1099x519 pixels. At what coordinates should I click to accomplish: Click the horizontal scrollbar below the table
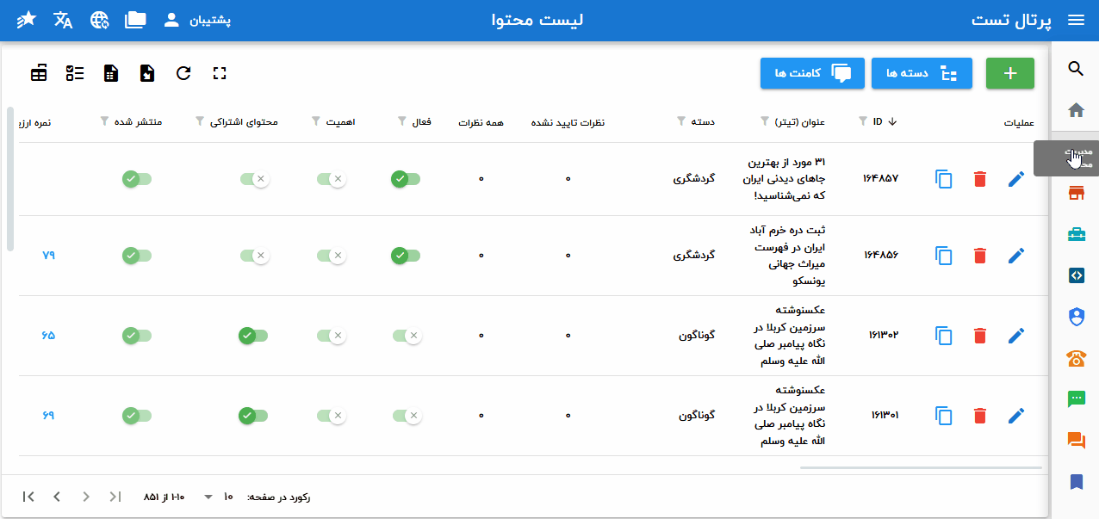coord(920,468)
